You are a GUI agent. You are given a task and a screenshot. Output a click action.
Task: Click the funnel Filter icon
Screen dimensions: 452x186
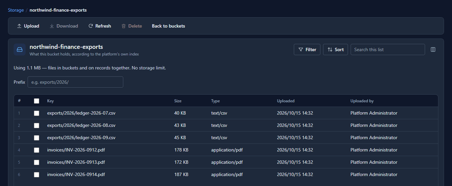(301, 49)
